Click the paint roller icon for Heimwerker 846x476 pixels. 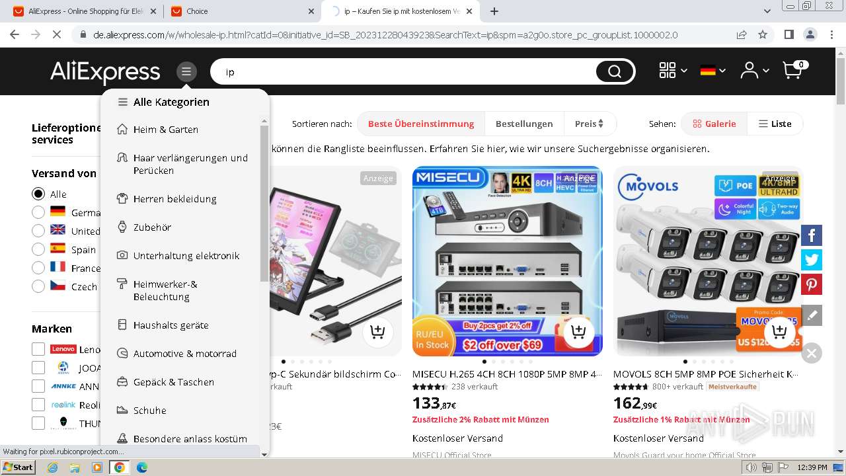click(x=122, y=284)
